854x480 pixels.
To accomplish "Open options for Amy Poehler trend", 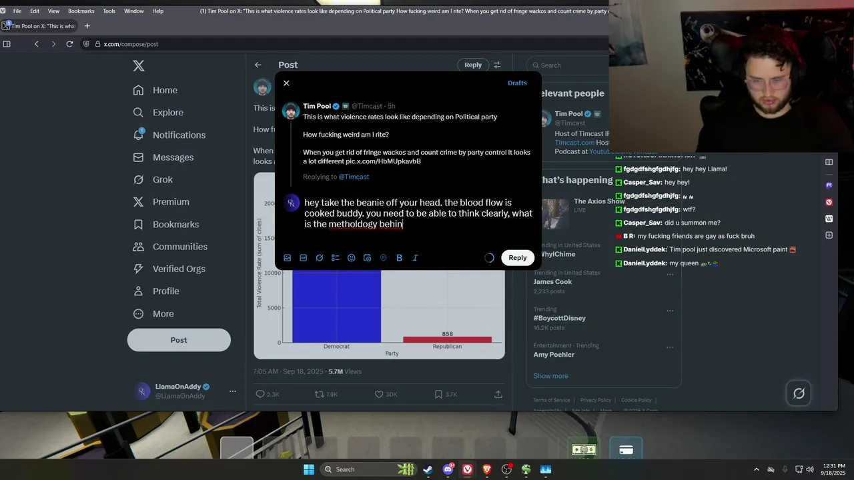I will point(670,347).
